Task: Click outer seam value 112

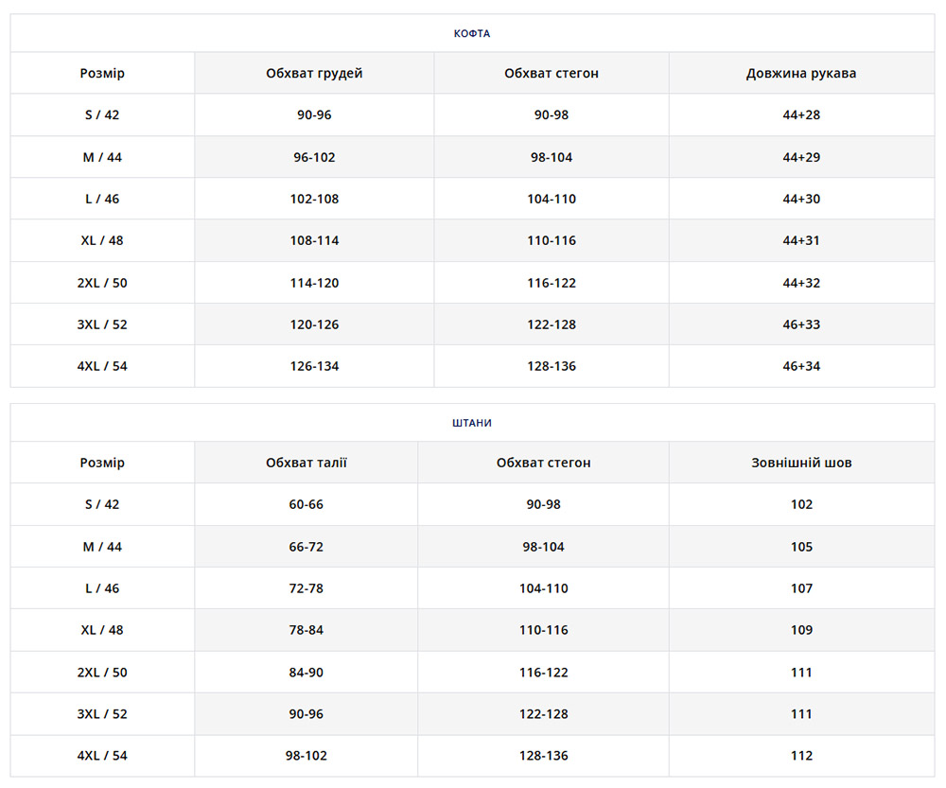Action: pyautogui.click(x=801, y=756)
